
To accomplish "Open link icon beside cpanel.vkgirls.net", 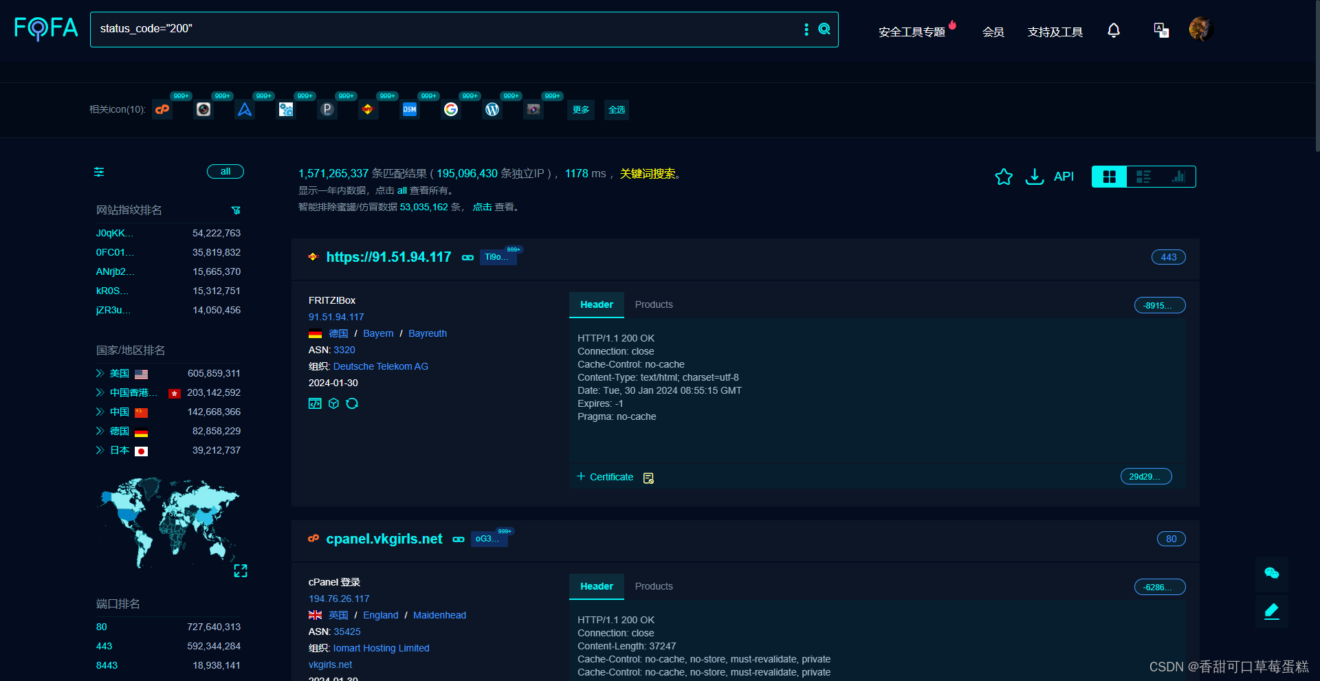I will pyautogui.click(x=459, y=539).
